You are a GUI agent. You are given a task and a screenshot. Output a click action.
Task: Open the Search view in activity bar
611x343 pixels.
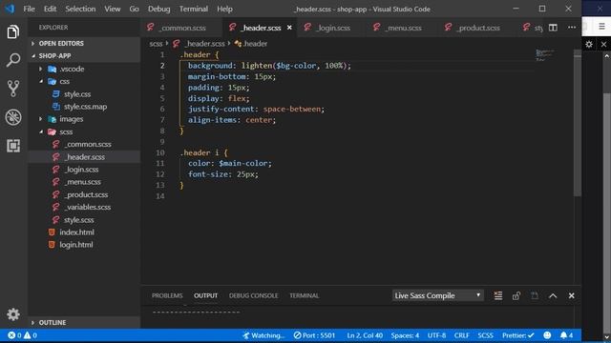point(13,60)
